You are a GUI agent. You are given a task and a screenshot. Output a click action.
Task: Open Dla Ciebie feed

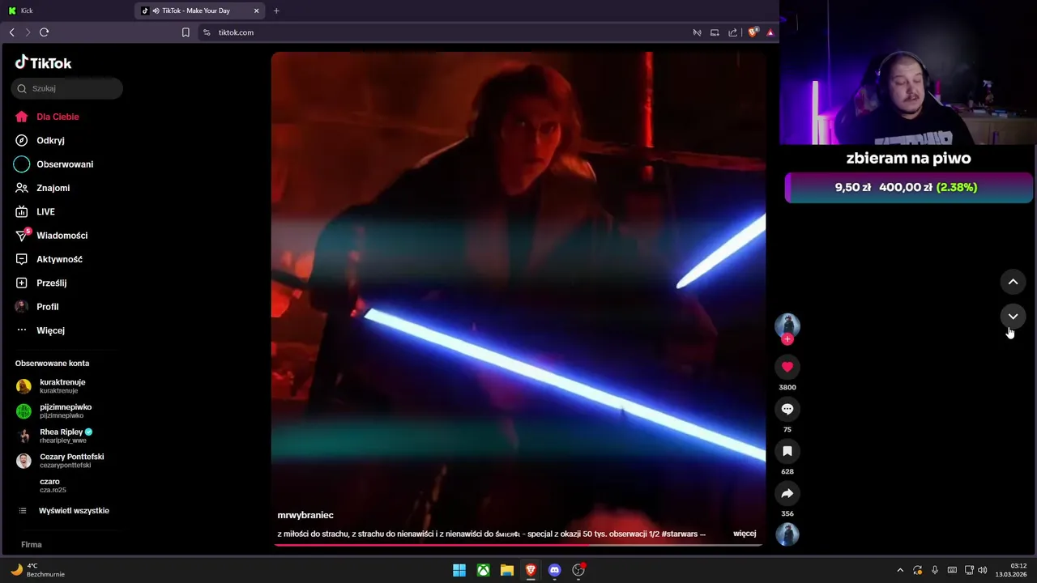pos(47,117)
